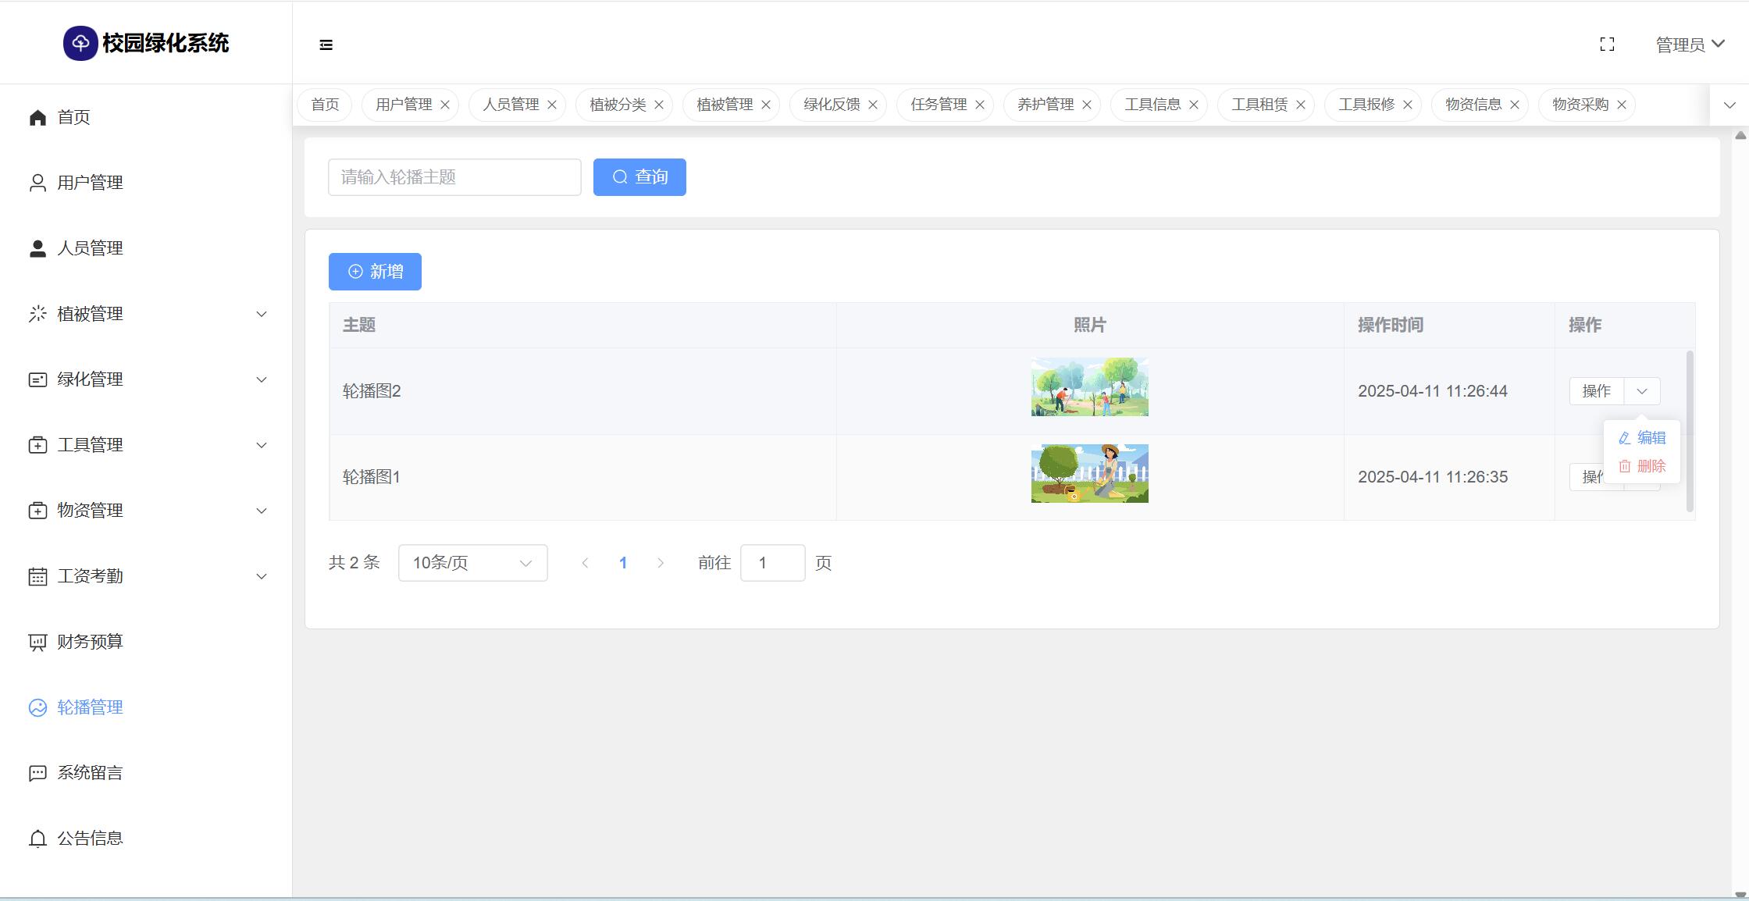Click the 新增 button
This screenshot has width=1749, height=901.
(x=375, y=272)
